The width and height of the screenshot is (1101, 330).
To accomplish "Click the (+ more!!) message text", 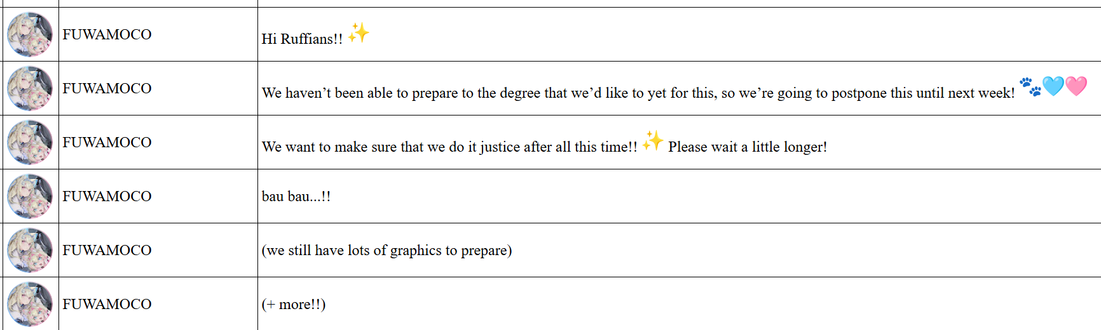I will (x=294, y=304).
